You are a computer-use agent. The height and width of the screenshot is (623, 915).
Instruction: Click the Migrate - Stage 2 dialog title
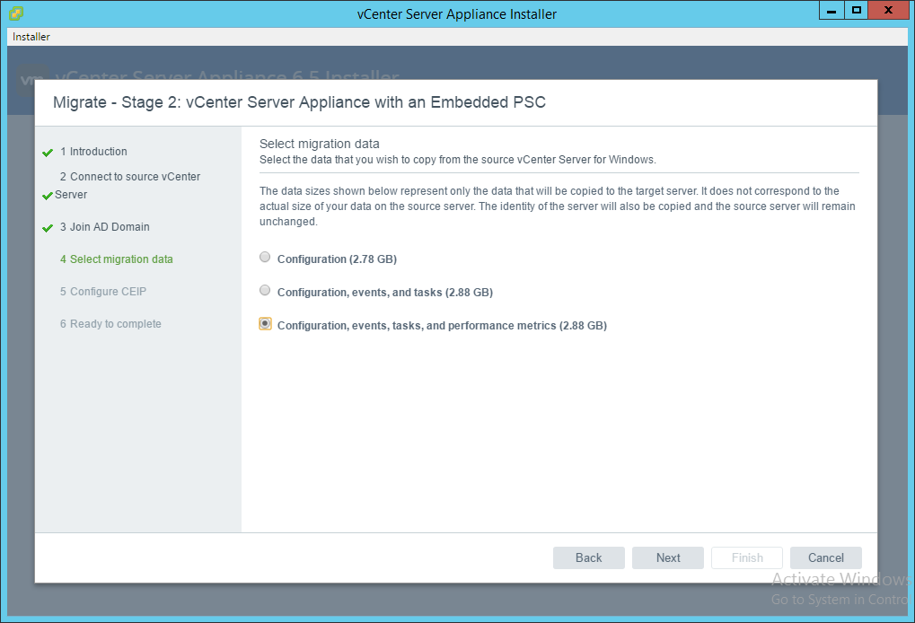299,102
